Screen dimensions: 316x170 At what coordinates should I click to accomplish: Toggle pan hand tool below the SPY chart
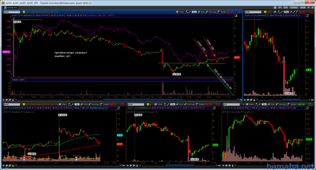[x=233, y=166]
